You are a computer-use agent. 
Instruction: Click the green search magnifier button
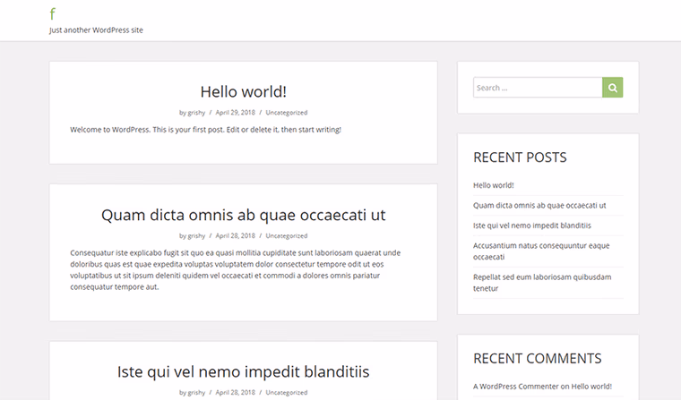pos(612,88)
